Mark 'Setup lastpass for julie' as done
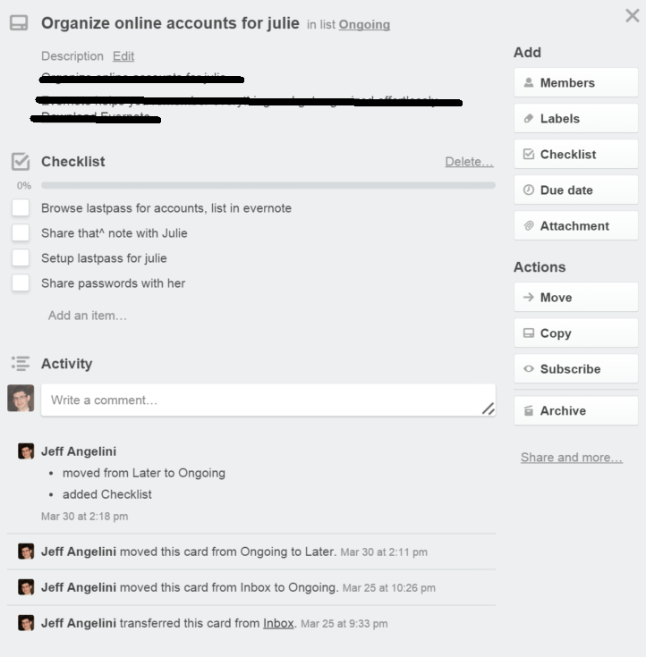This screenshot has width=646, height=657. pyautogui.click(x=21, y=258)
